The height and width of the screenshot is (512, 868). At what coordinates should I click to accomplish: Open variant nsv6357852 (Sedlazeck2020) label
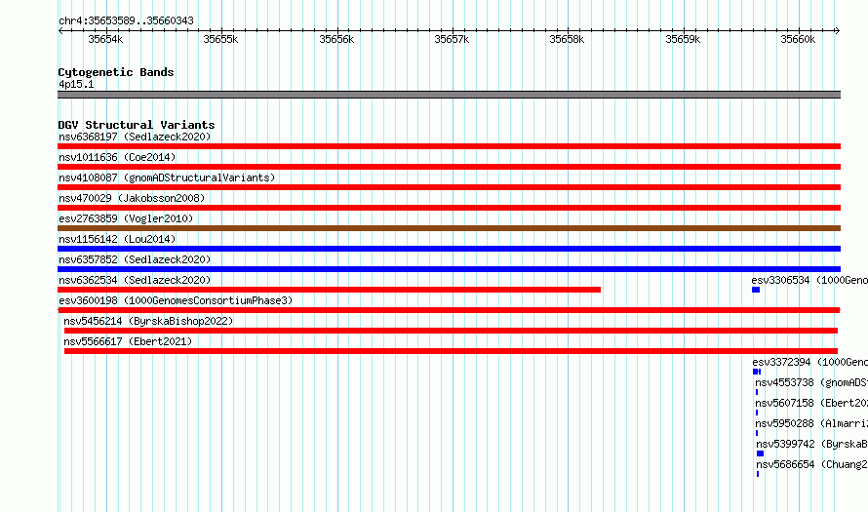click(135, 259)
